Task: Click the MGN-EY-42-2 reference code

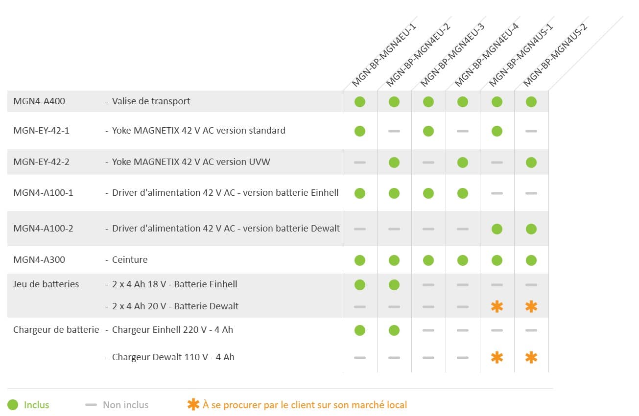Action: click(41, 162)
